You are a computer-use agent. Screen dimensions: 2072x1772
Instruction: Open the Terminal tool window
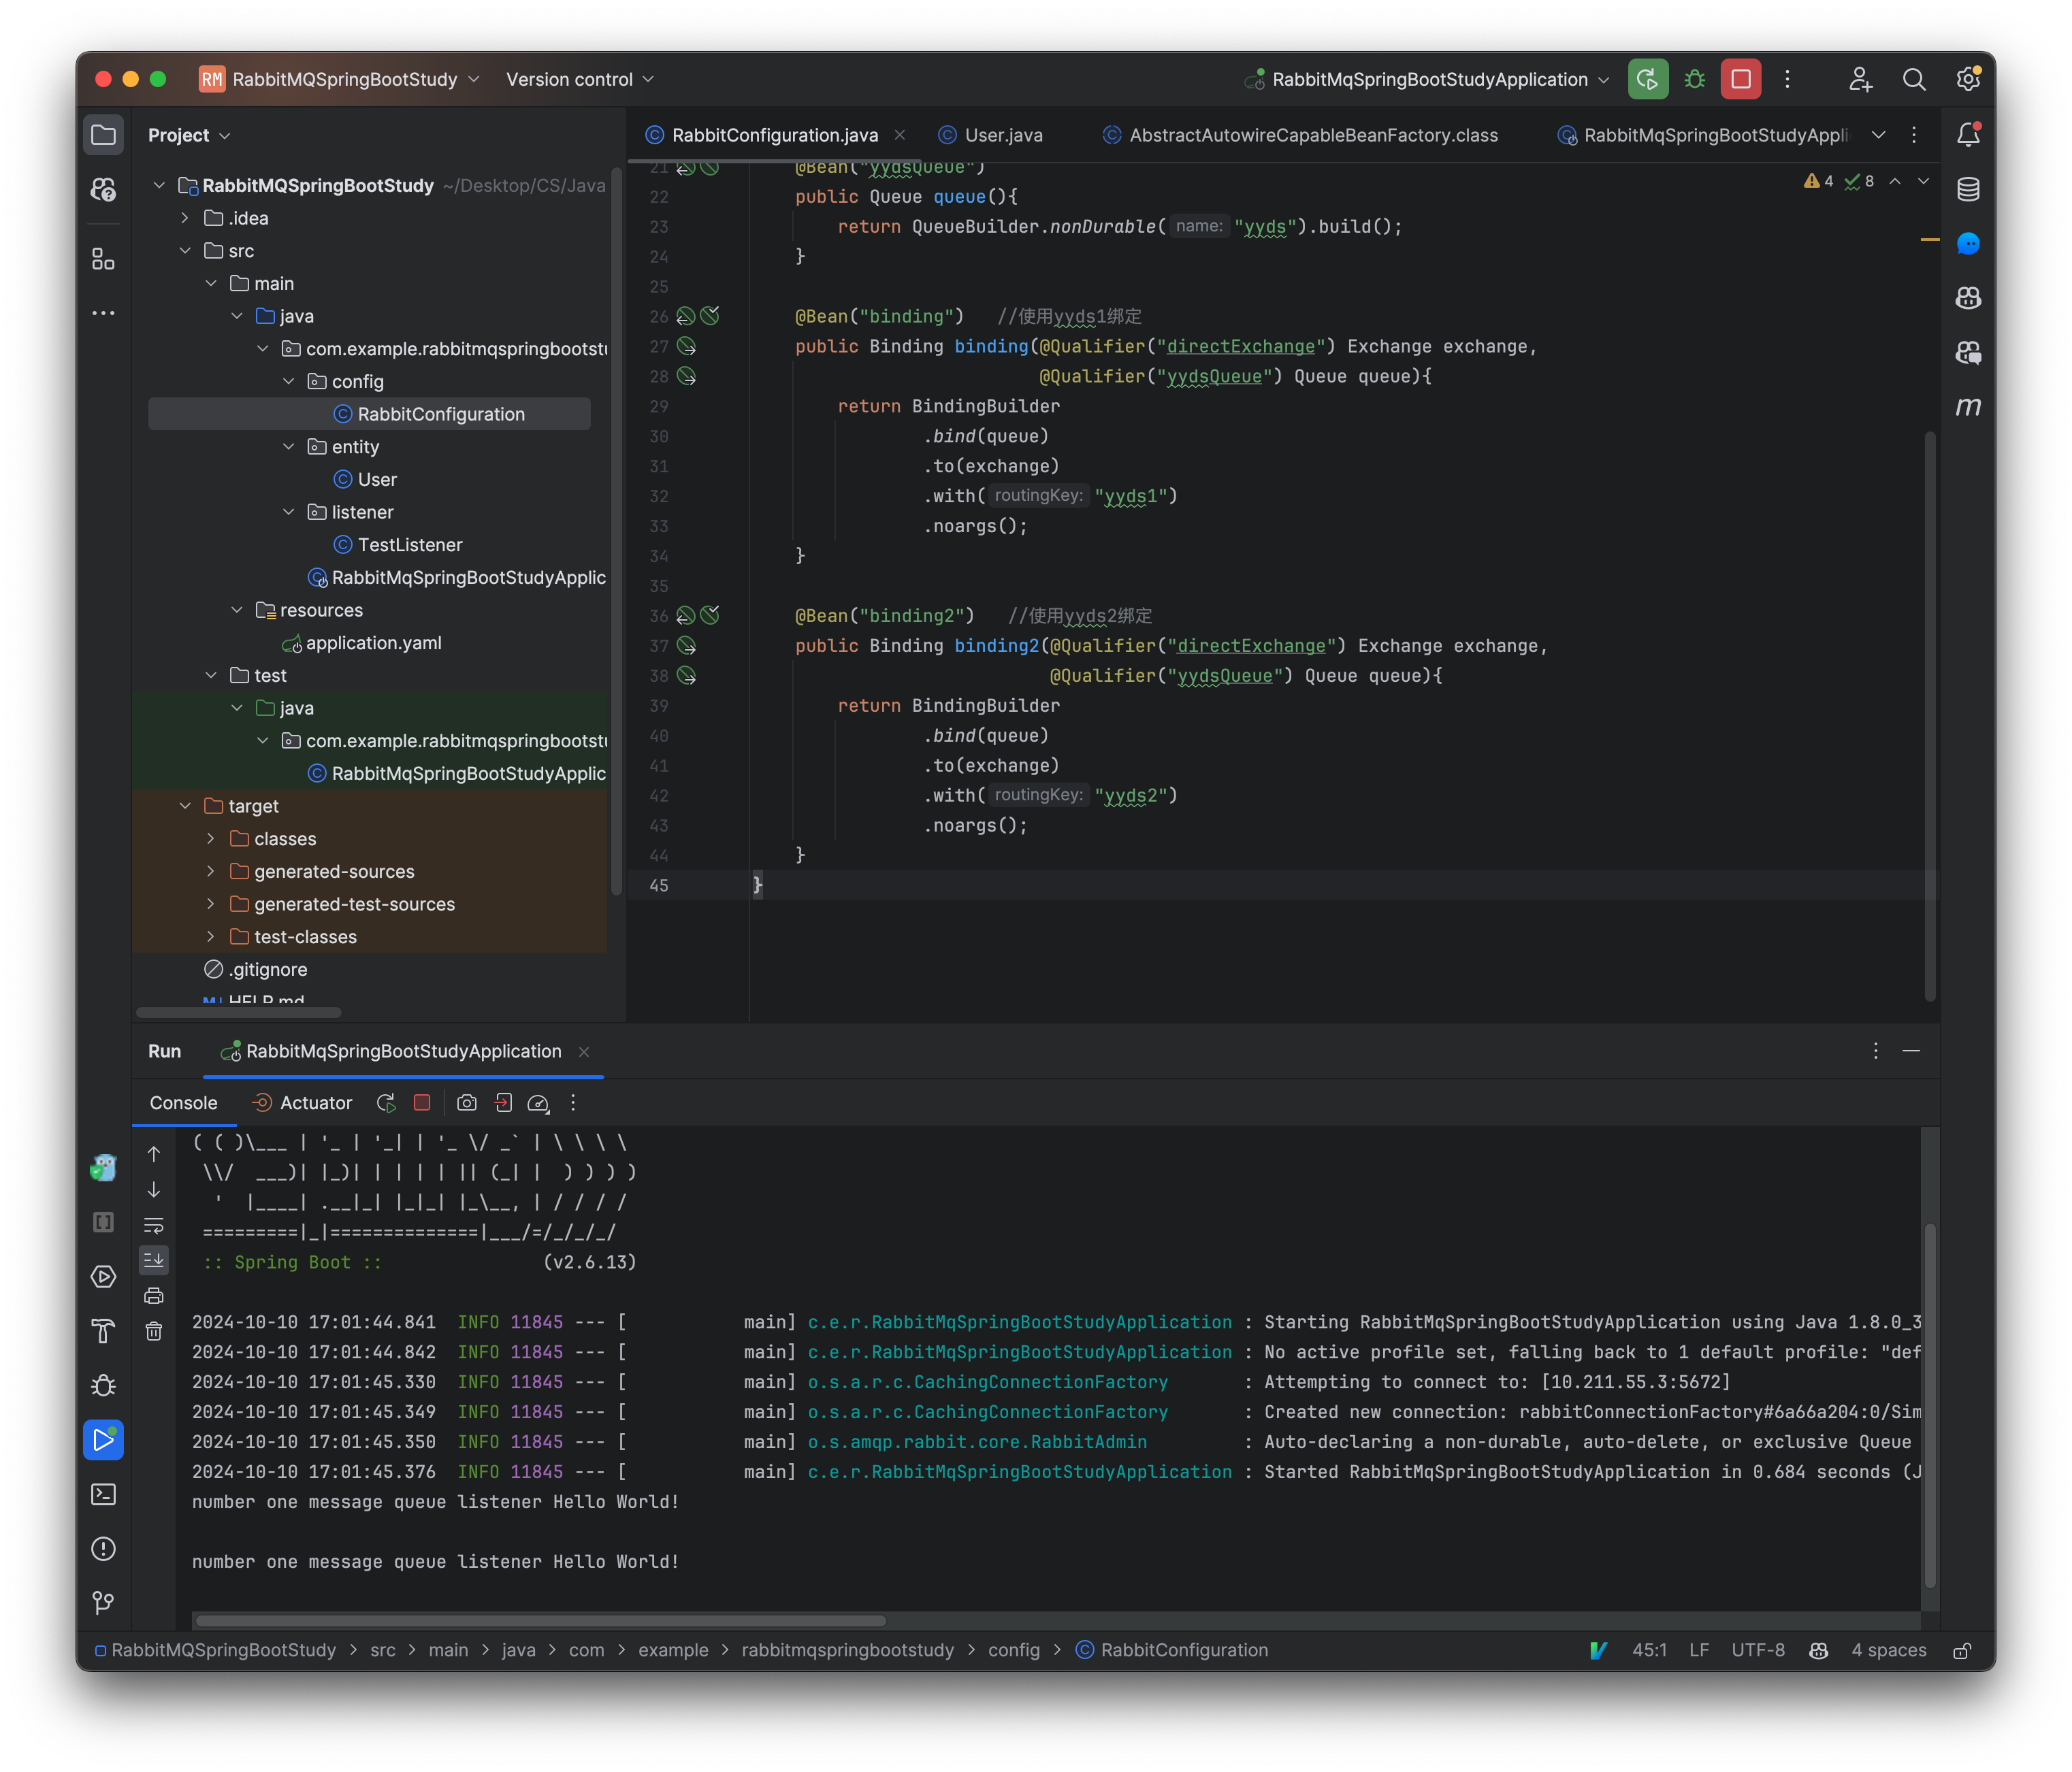click(x=104, y=1495)
